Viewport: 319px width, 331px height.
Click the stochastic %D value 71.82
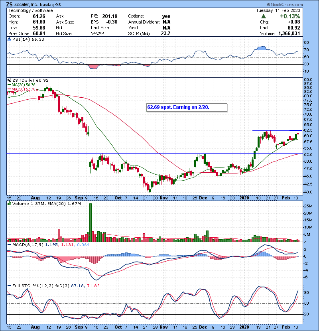(x=93, y=286)
